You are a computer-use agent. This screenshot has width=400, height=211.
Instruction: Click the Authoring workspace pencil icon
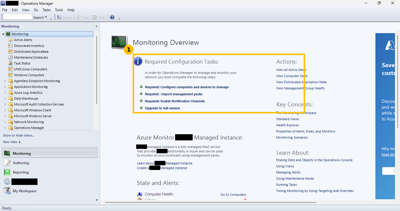click(7, 163)
